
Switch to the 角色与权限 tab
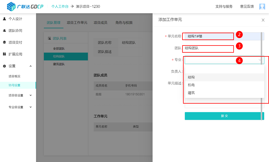click(x=124, y=23)
